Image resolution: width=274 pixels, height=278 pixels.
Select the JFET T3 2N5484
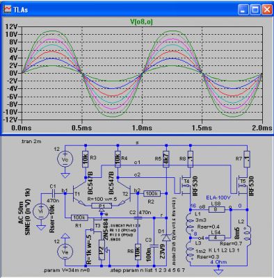coord(97,228)
